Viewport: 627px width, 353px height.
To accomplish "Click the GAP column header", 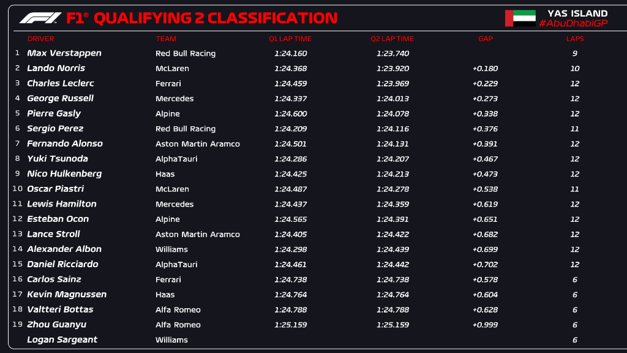I will click(x=486, y=39).
